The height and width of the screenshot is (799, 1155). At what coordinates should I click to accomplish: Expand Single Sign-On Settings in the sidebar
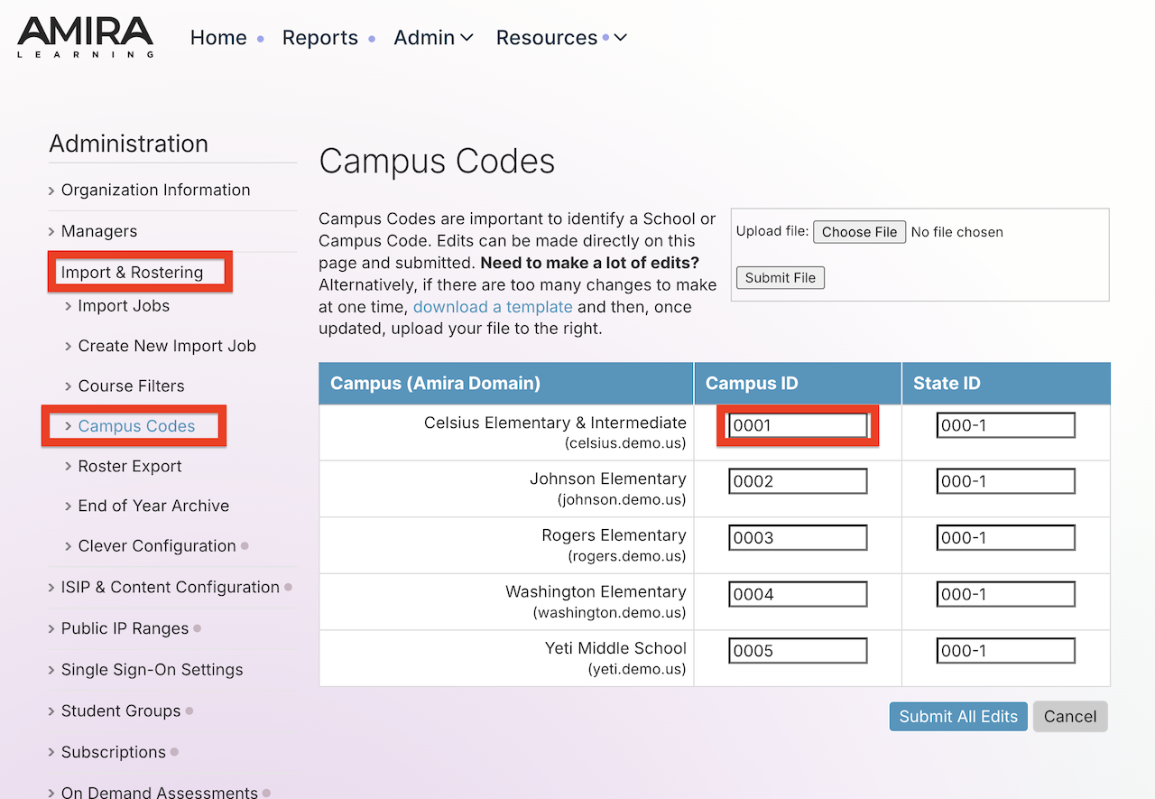point(152,670)
